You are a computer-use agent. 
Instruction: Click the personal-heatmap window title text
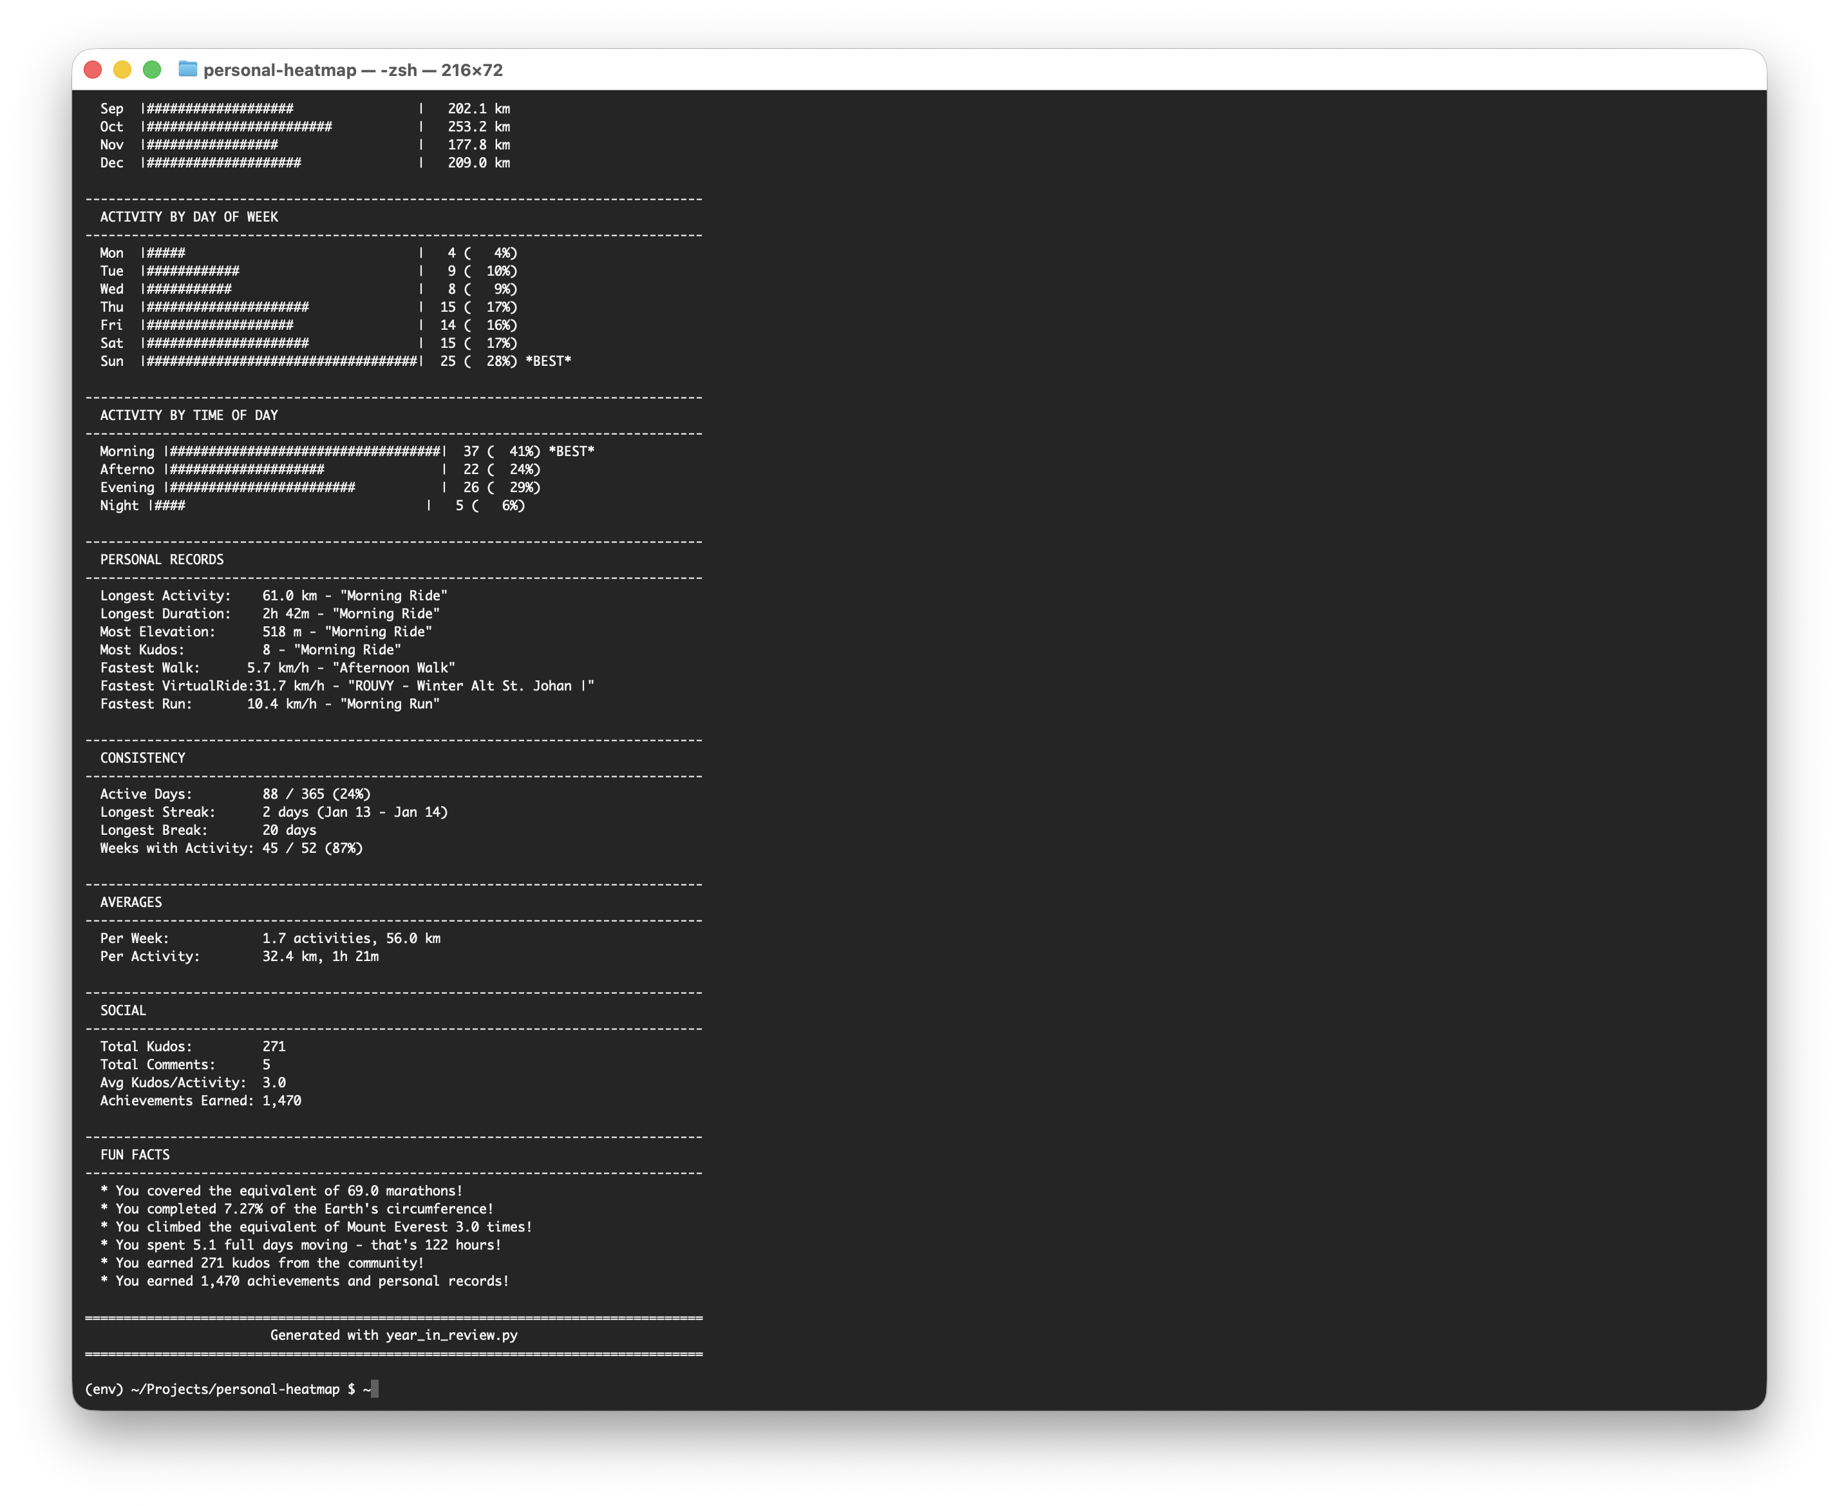pyautogui.click(x=352, y=70)
